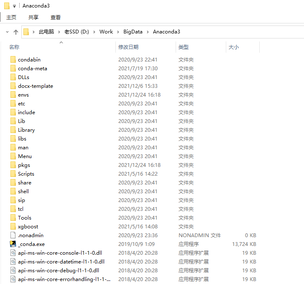This screenshot has width=304, height=284.
Task: Click the Scripts folder icon
Action: [x=13, y=174]
